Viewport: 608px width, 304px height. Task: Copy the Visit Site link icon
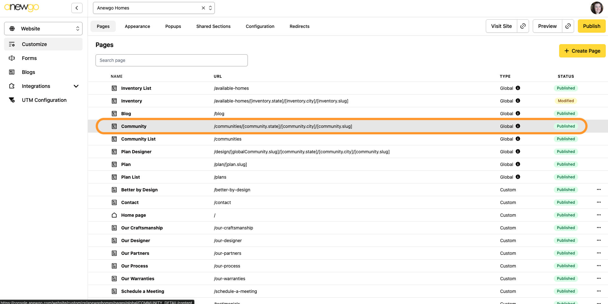(x=523, y=26)
